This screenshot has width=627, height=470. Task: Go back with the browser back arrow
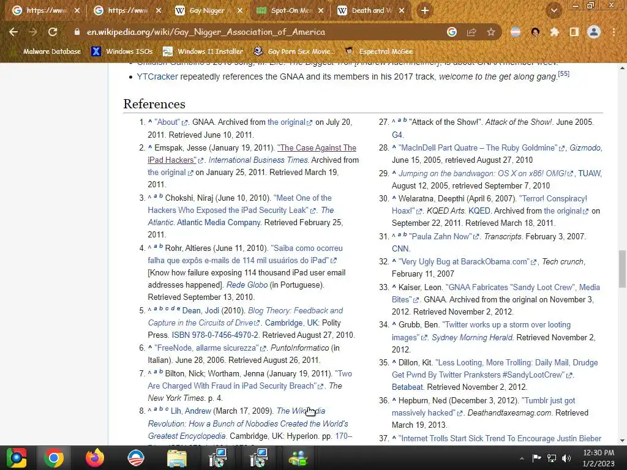pyautogui.click(x=13, y=32)
